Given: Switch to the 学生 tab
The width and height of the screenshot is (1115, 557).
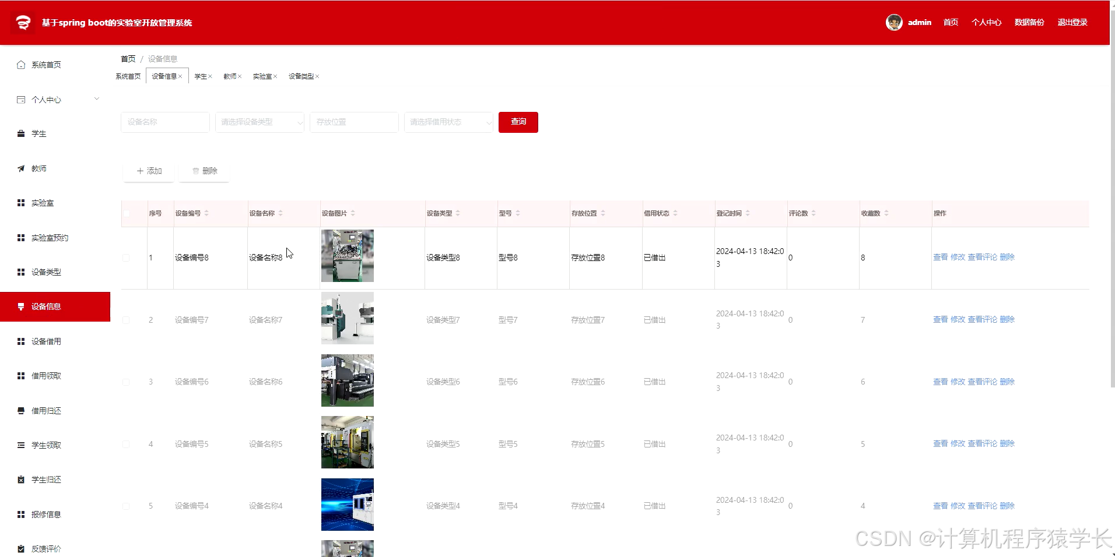Looking at the screenshot, I should point(201,76).
